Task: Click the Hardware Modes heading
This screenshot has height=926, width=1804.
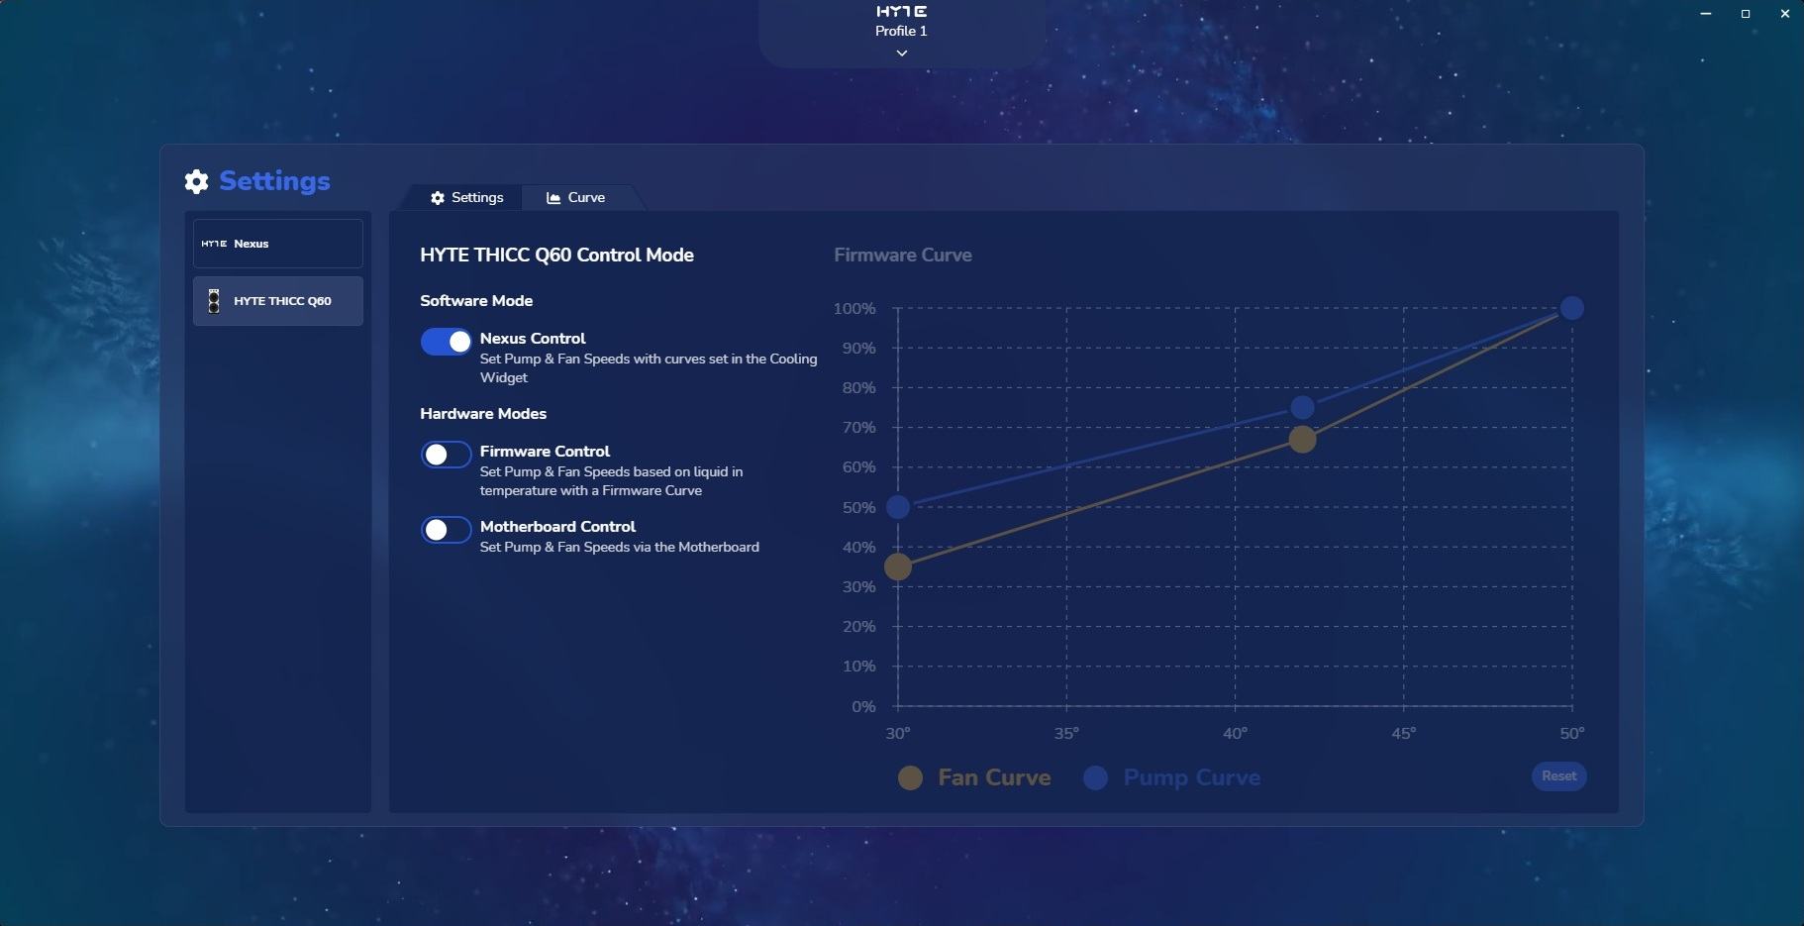Action: coord(483,414)
